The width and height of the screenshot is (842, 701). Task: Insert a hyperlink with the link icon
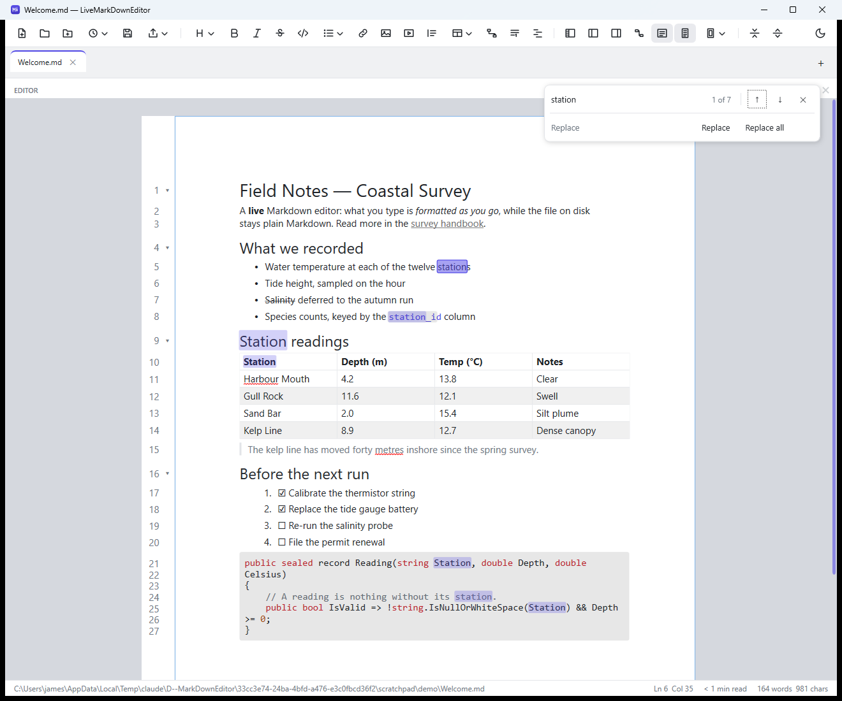point(363,33)
